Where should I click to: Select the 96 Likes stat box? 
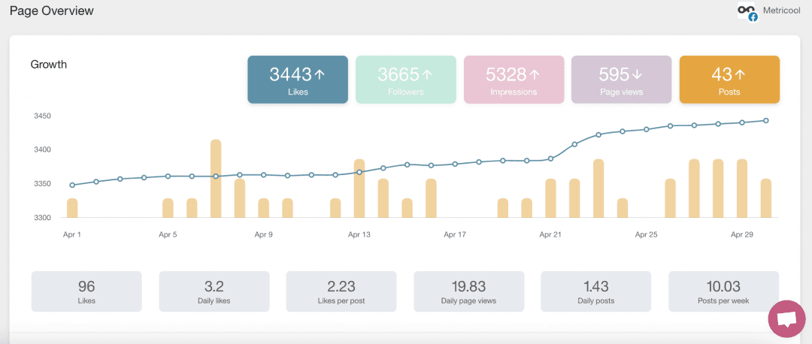86,291
